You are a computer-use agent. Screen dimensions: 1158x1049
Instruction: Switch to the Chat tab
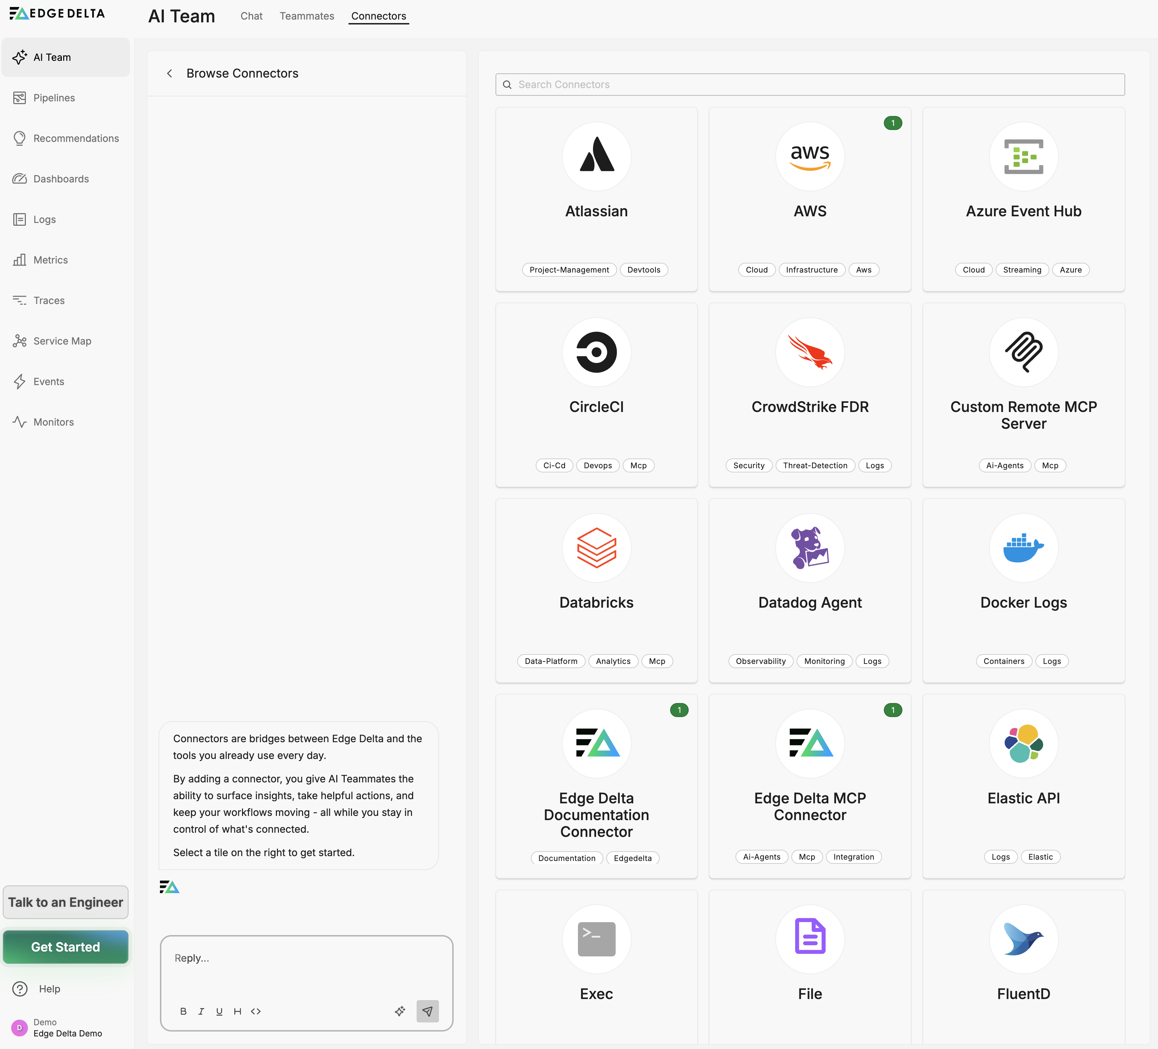coord(251,16)
